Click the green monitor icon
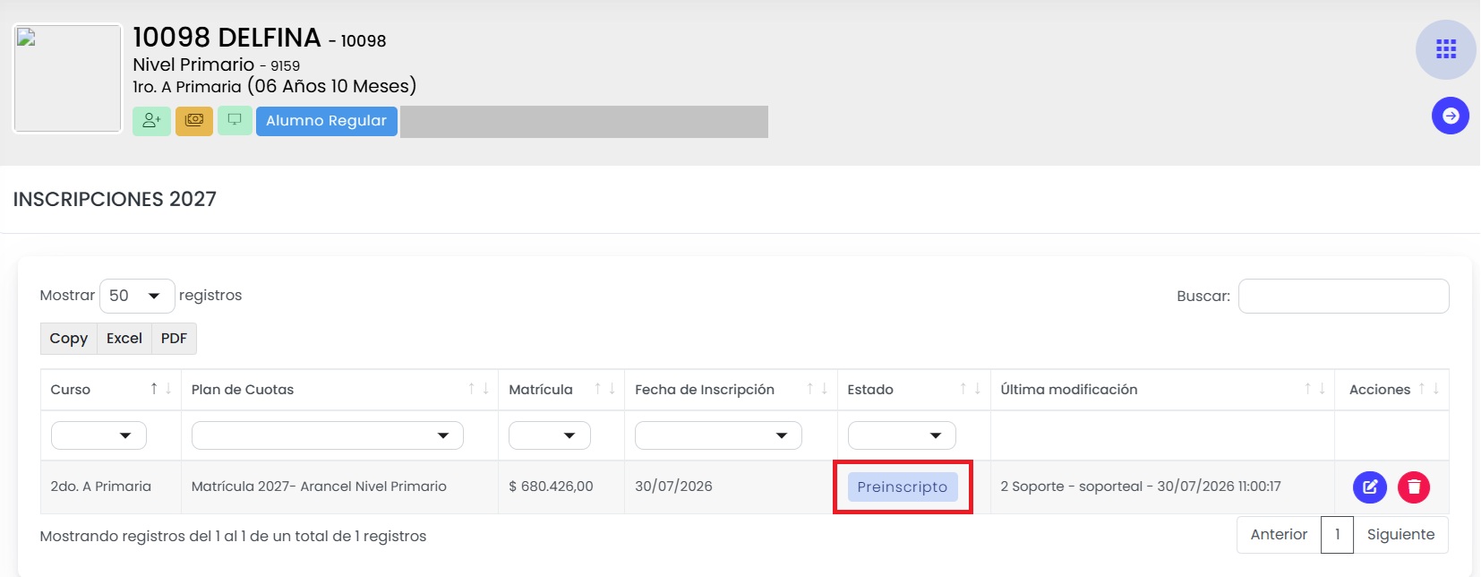1481x577 pixels. point(235,120)
